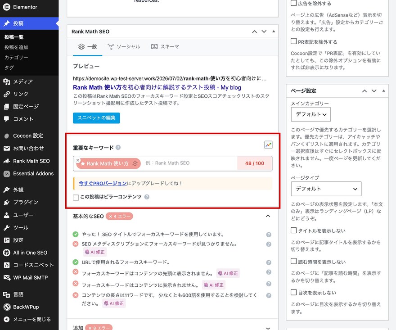Open メディア icon in sidebar
396x330 pixels.
(7, 81)
